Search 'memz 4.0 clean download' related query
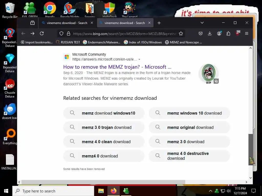The width and height of the screenshot is (262, 196). click(x=104, y=142)
